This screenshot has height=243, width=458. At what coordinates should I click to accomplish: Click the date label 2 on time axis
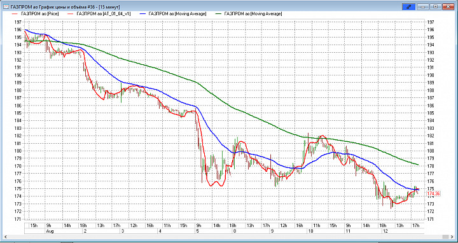click(x=85, y=231)
